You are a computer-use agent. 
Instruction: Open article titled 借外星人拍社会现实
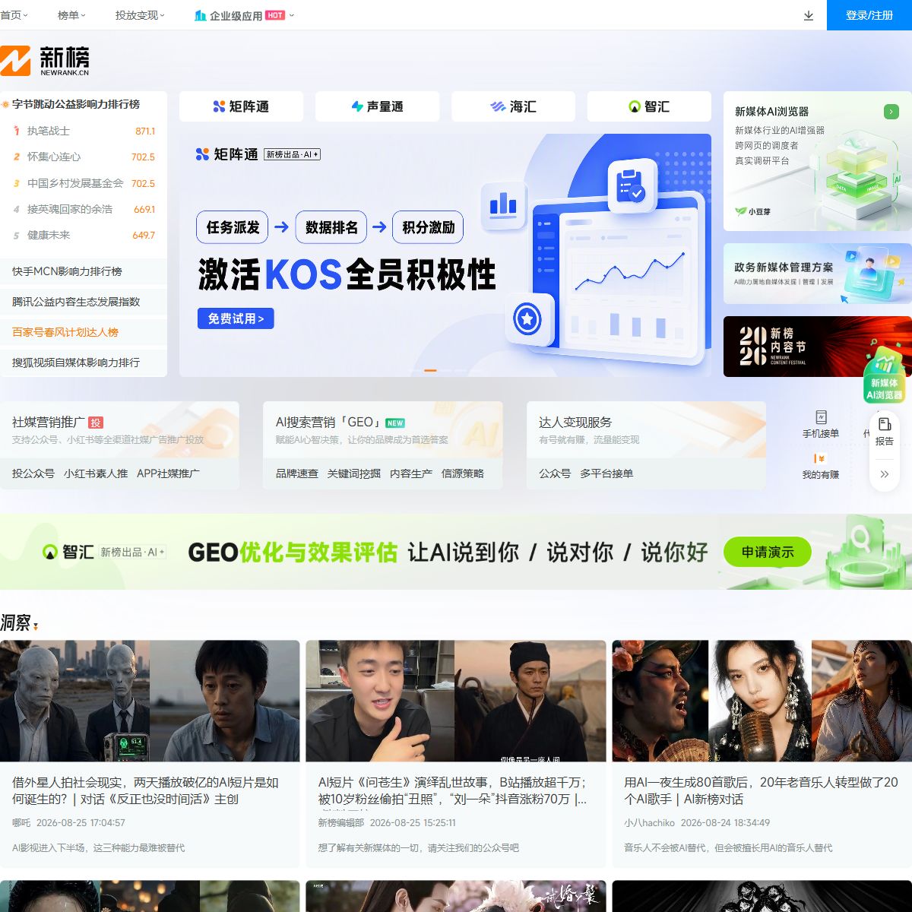(145, 790)
